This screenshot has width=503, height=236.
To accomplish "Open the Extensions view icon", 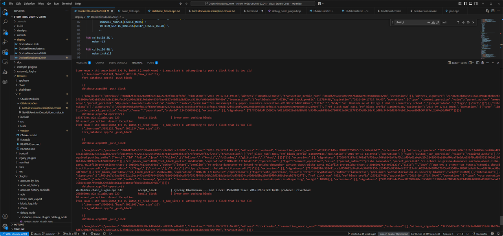I will [x=5, y=51].
